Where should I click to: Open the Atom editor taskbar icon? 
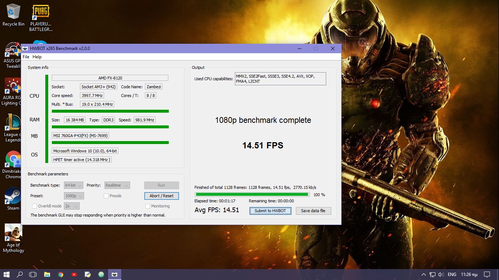coord(101,275)
